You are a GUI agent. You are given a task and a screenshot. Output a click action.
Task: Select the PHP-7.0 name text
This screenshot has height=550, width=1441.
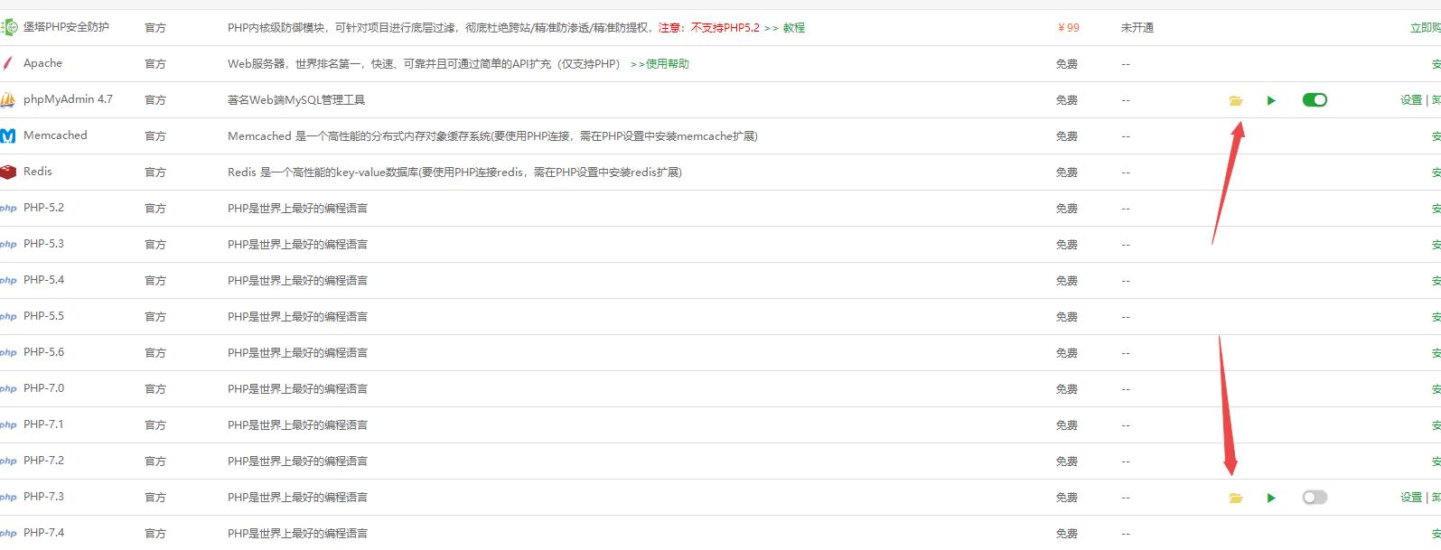[x=43, y=388]
